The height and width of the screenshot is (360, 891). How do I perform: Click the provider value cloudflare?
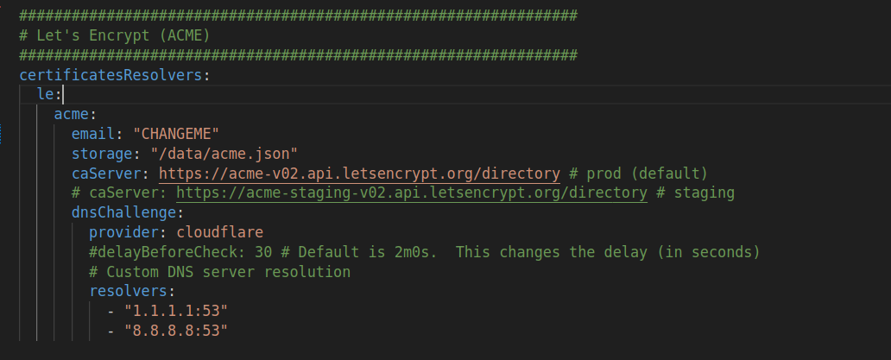coord(220,232)
